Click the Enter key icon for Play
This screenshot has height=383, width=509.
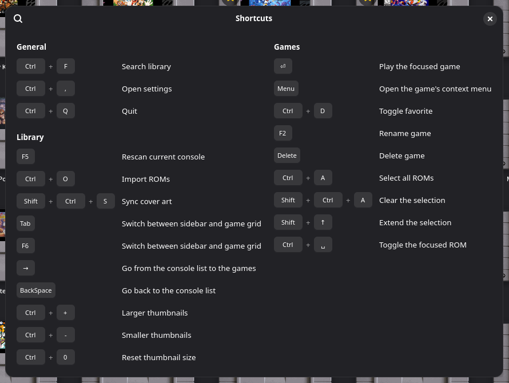(x=283, y=66)
